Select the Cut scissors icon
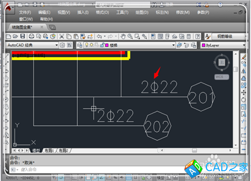The height and width of the screenshot is (181, 251). coord(62,36)
